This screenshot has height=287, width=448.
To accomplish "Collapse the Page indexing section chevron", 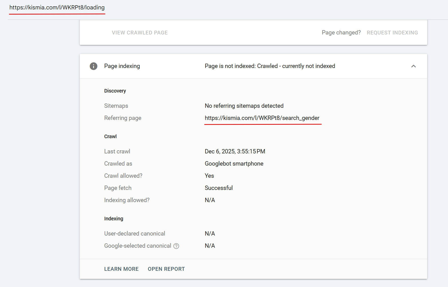I will 413,66.
